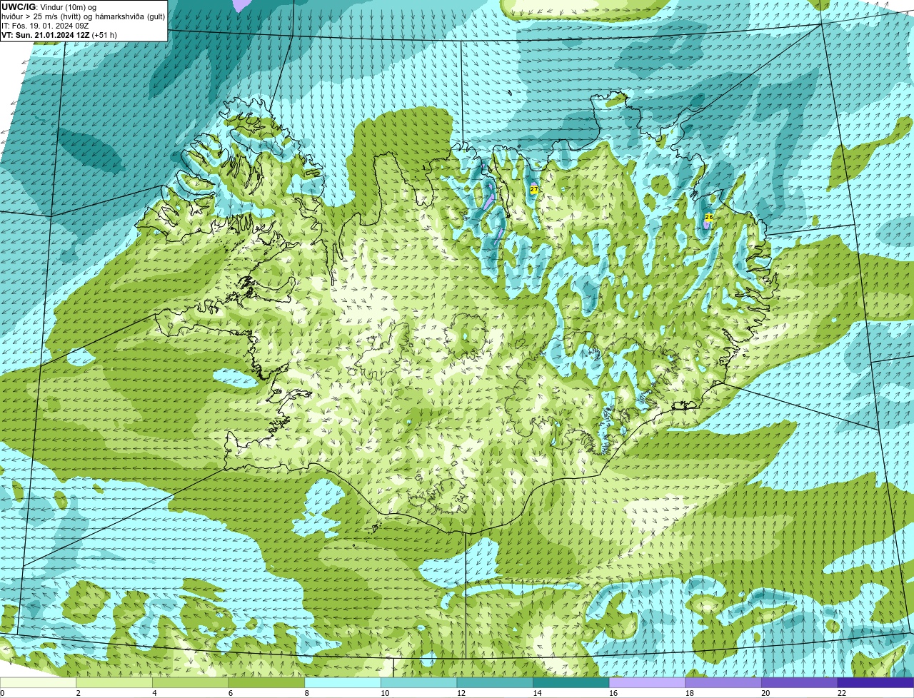Click the 'VT: Sun. 21.01.2024 12Z (+51 h)' line
This screenshot has width=914, height=698.
(59, 35)
